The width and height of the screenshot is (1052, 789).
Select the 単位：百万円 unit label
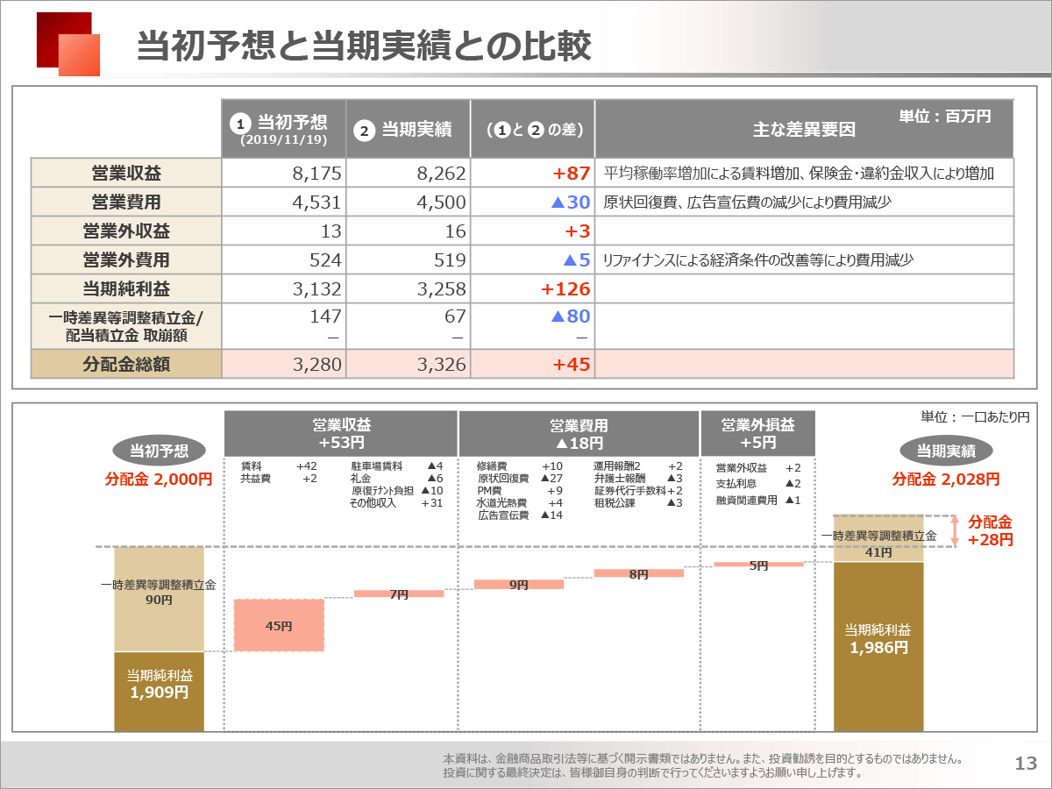pos(945,116)
